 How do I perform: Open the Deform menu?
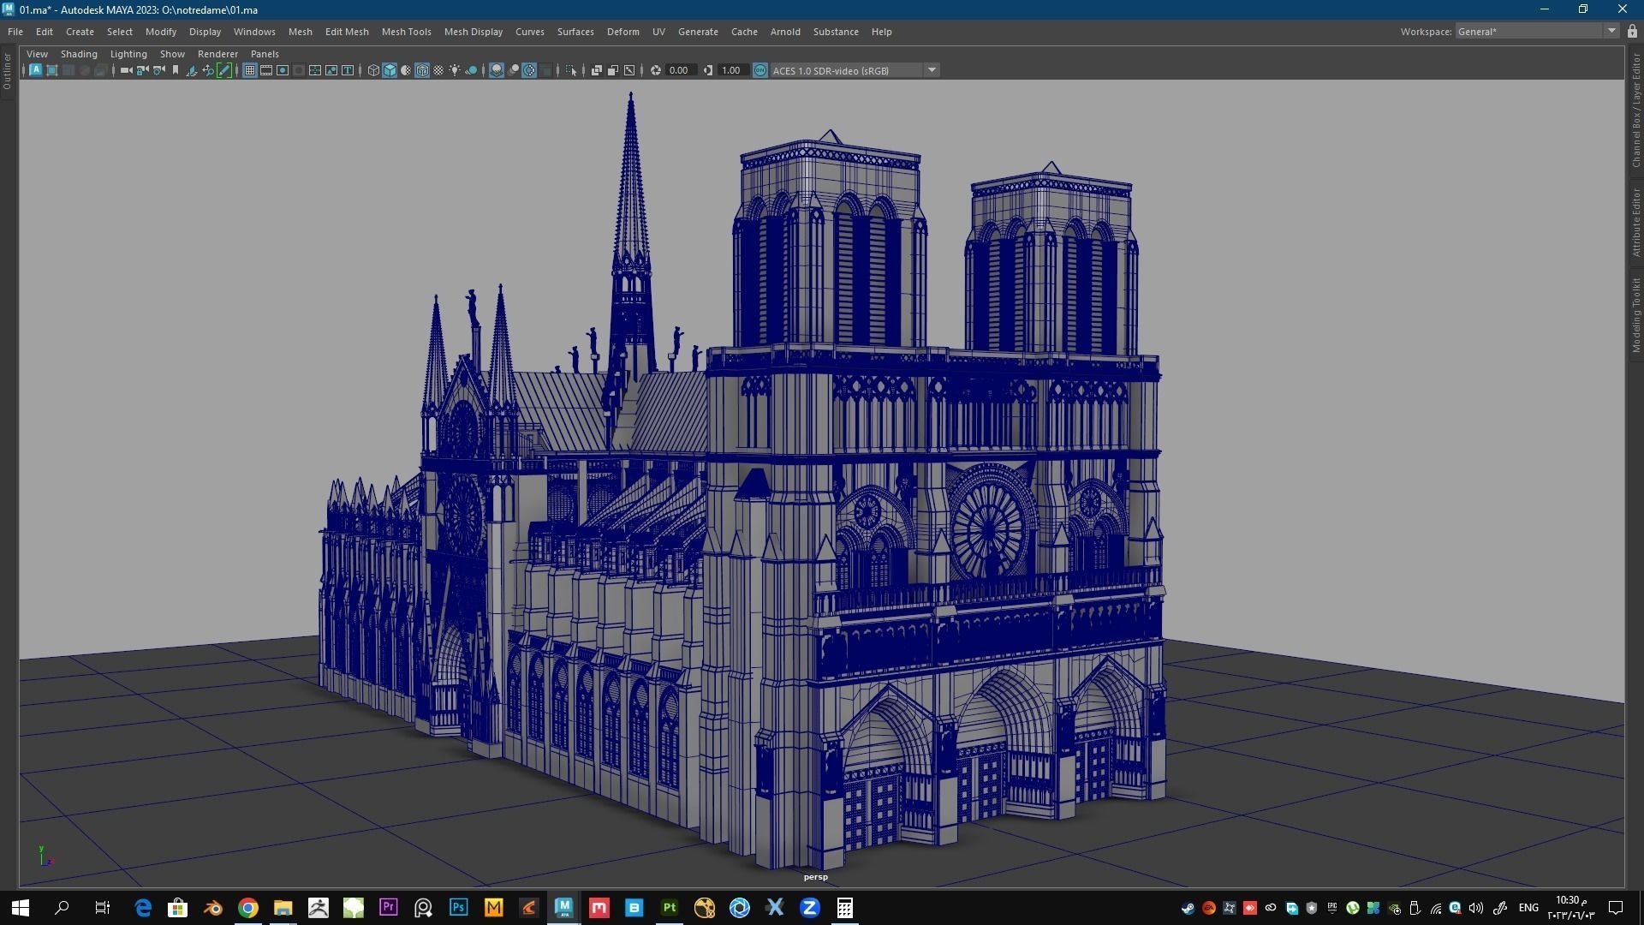622,32
